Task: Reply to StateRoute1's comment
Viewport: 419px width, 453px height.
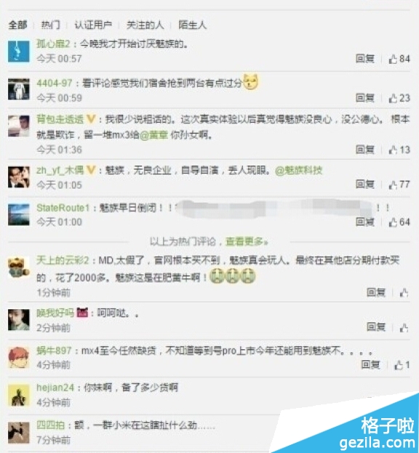Action: 365,222
